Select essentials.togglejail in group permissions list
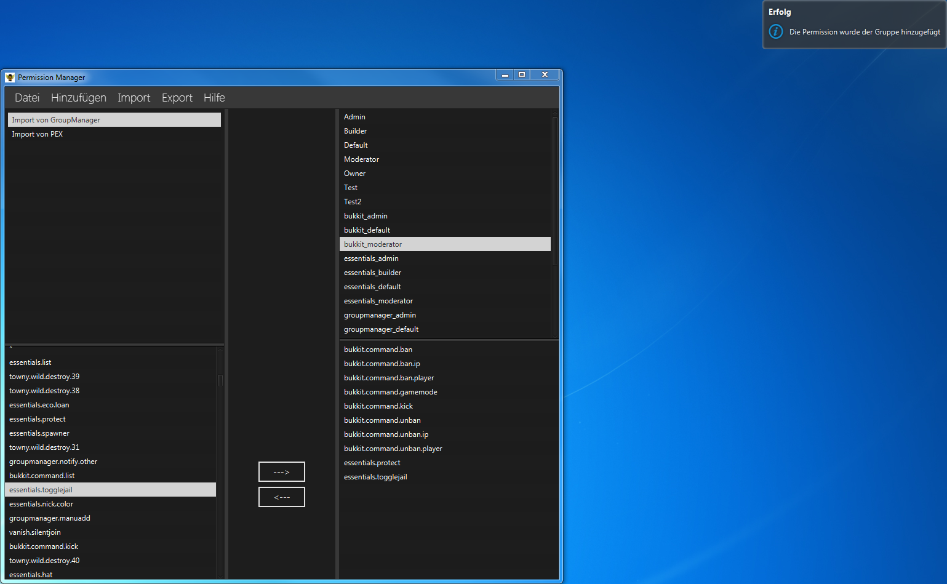This screenshot has height=584, width=947. (449, 477)
